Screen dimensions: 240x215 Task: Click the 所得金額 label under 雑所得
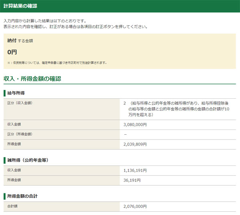pos(14,180)
